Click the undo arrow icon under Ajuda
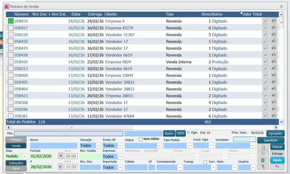 pos(277,167)
